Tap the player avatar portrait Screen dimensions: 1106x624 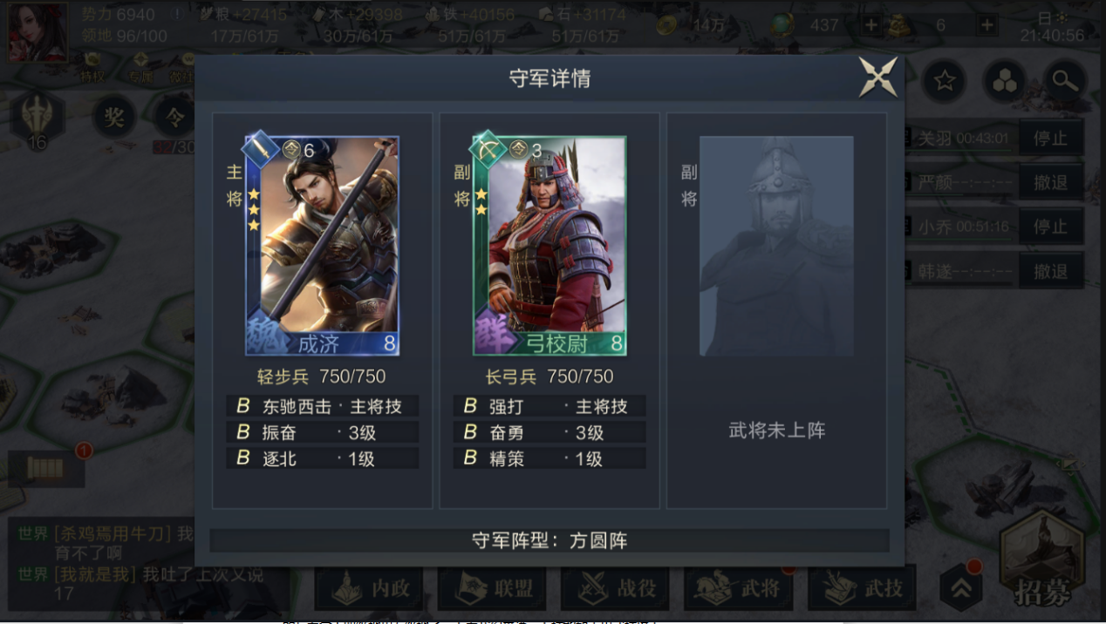point(38,32)
